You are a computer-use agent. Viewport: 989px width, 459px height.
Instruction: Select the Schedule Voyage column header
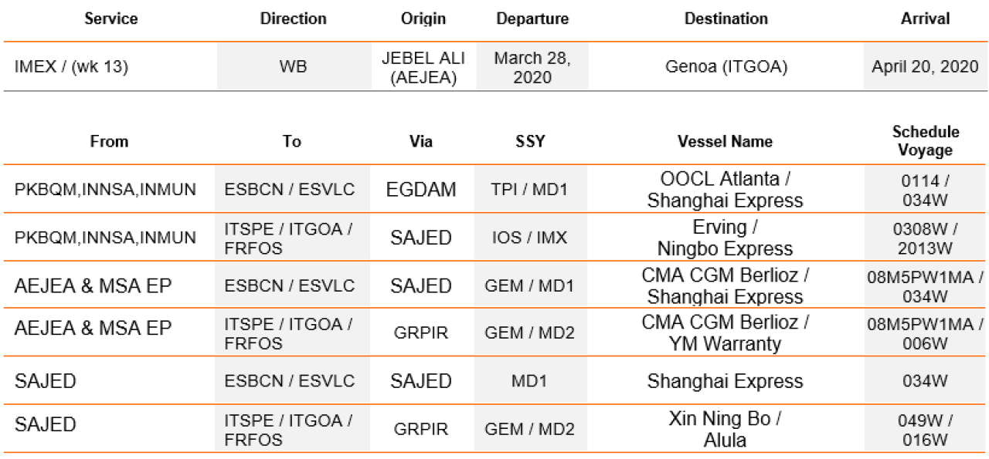pyautogui.click(x=925, y=141)
